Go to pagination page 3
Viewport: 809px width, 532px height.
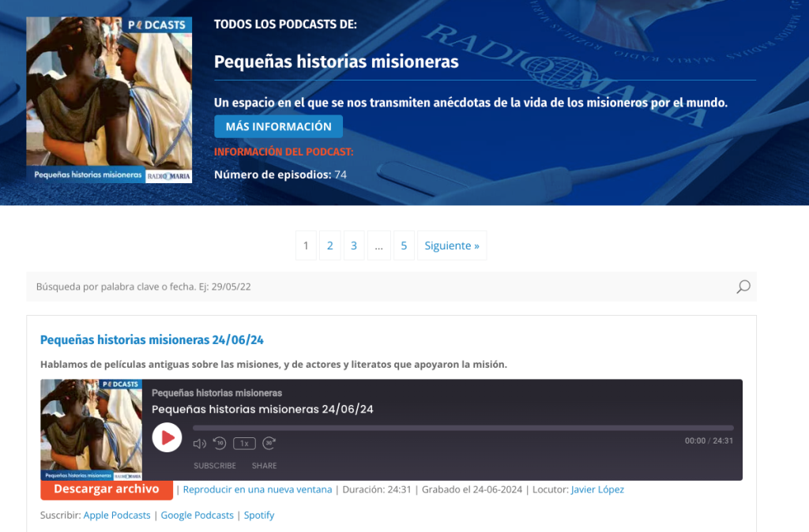click(354, 245)
